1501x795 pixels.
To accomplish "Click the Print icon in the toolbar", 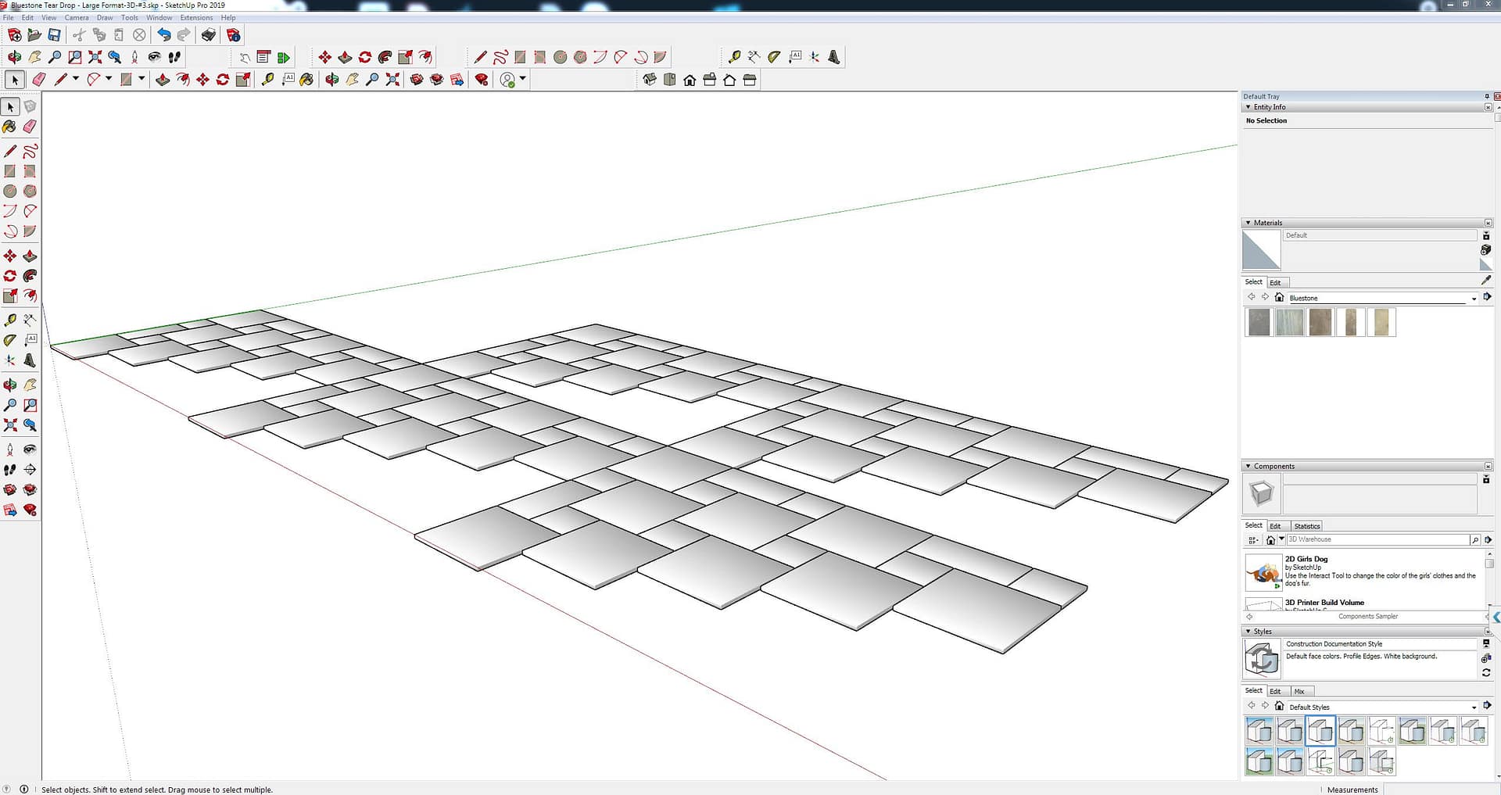I will (x=208, y=35).
